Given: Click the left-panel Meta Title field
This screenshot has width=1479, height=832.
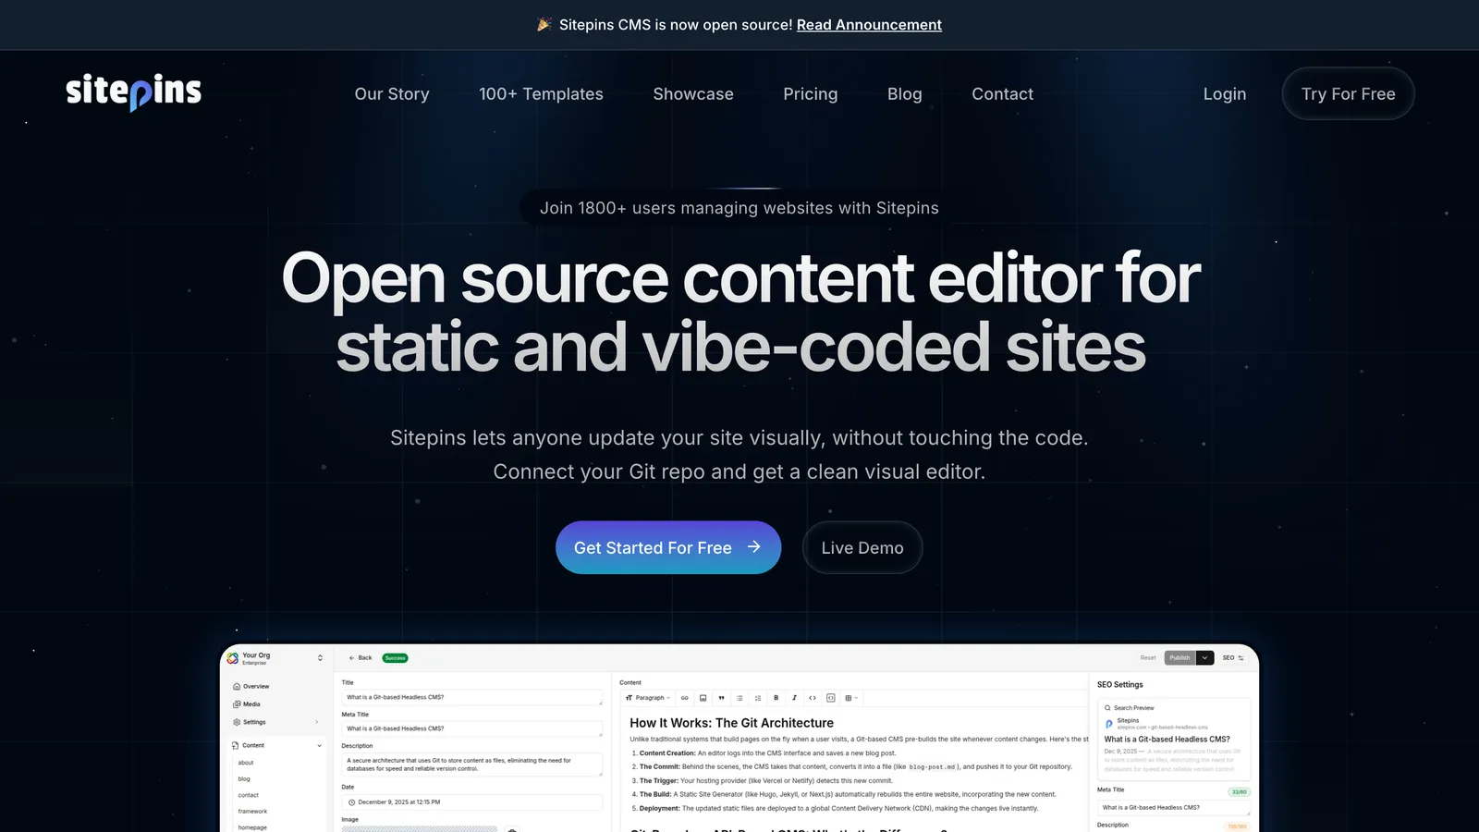Looking at the screenshot, I should point(472,728).
